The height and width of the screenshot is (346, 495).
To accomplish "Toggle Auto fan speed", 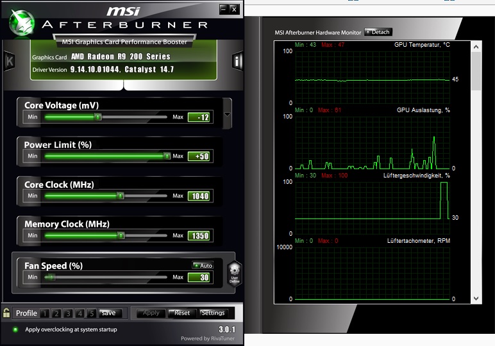I will click(203, 265).
